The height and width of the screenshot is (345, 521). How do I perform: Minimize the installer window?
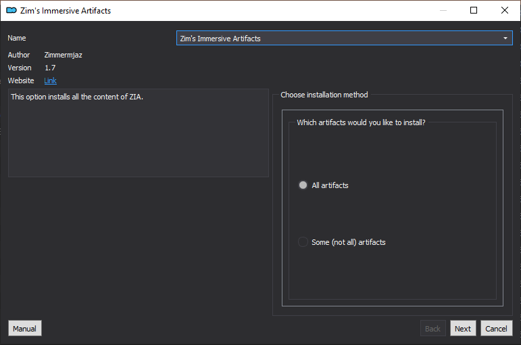[x=443, y=10]
